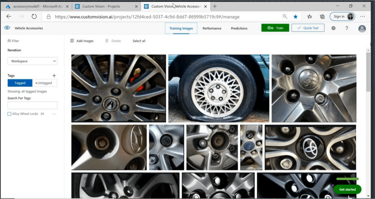Click the browser refresh icon

click(34, 16)
